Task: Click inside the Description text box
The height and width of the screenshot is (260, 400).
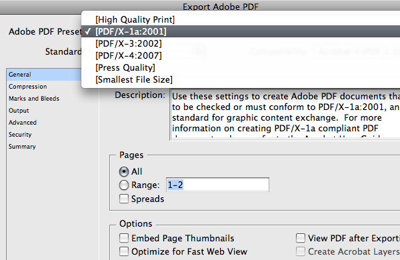Action: 285,113
